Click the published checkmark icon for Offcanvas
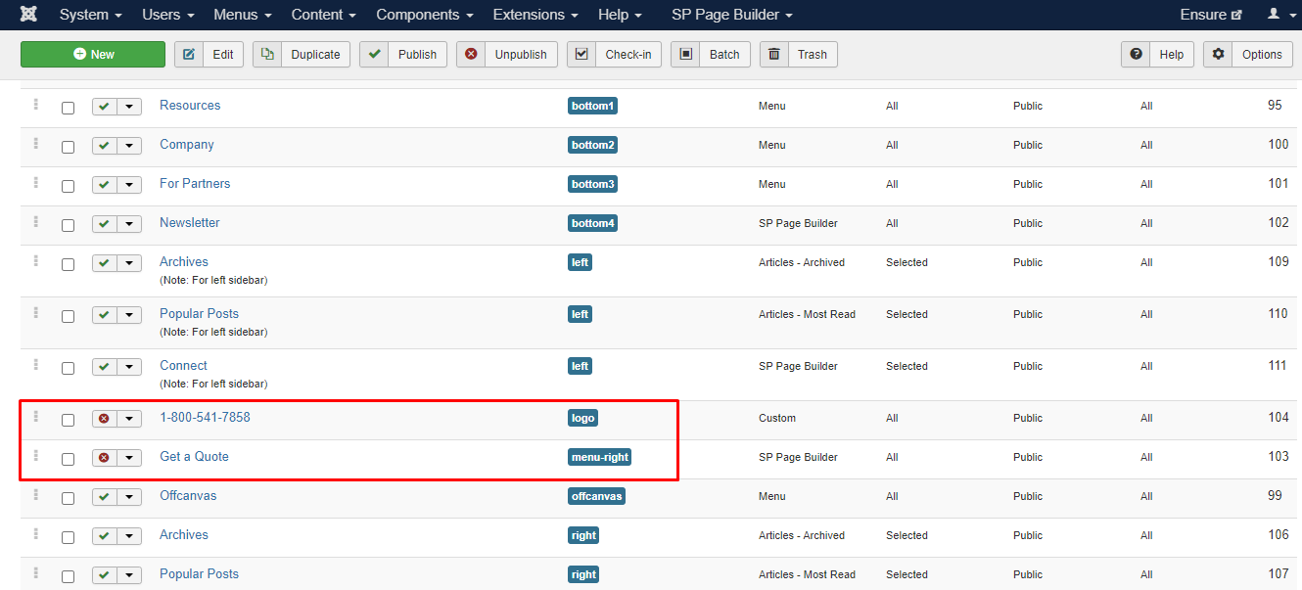1302x590 pixels. coord(104,497)
